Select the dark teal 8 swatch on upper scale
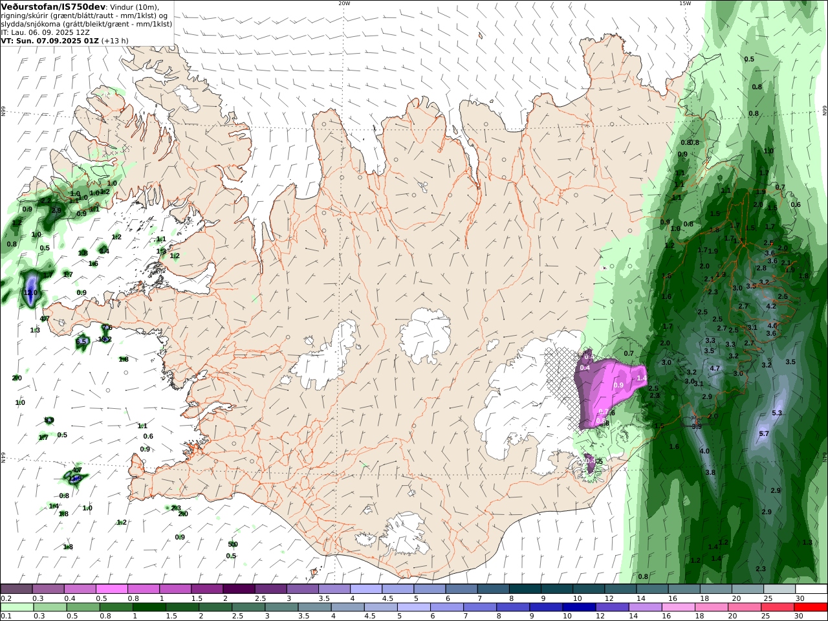This screenshot has width=828, height=621. [x=525, y=589]
